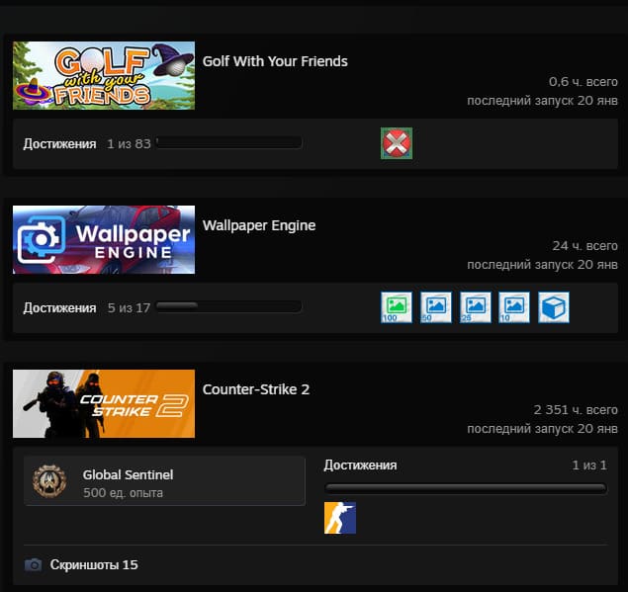Click the Counter-Strike 2 achievement icon
This screenshot has height=592, width=628.
coord(340,518)
